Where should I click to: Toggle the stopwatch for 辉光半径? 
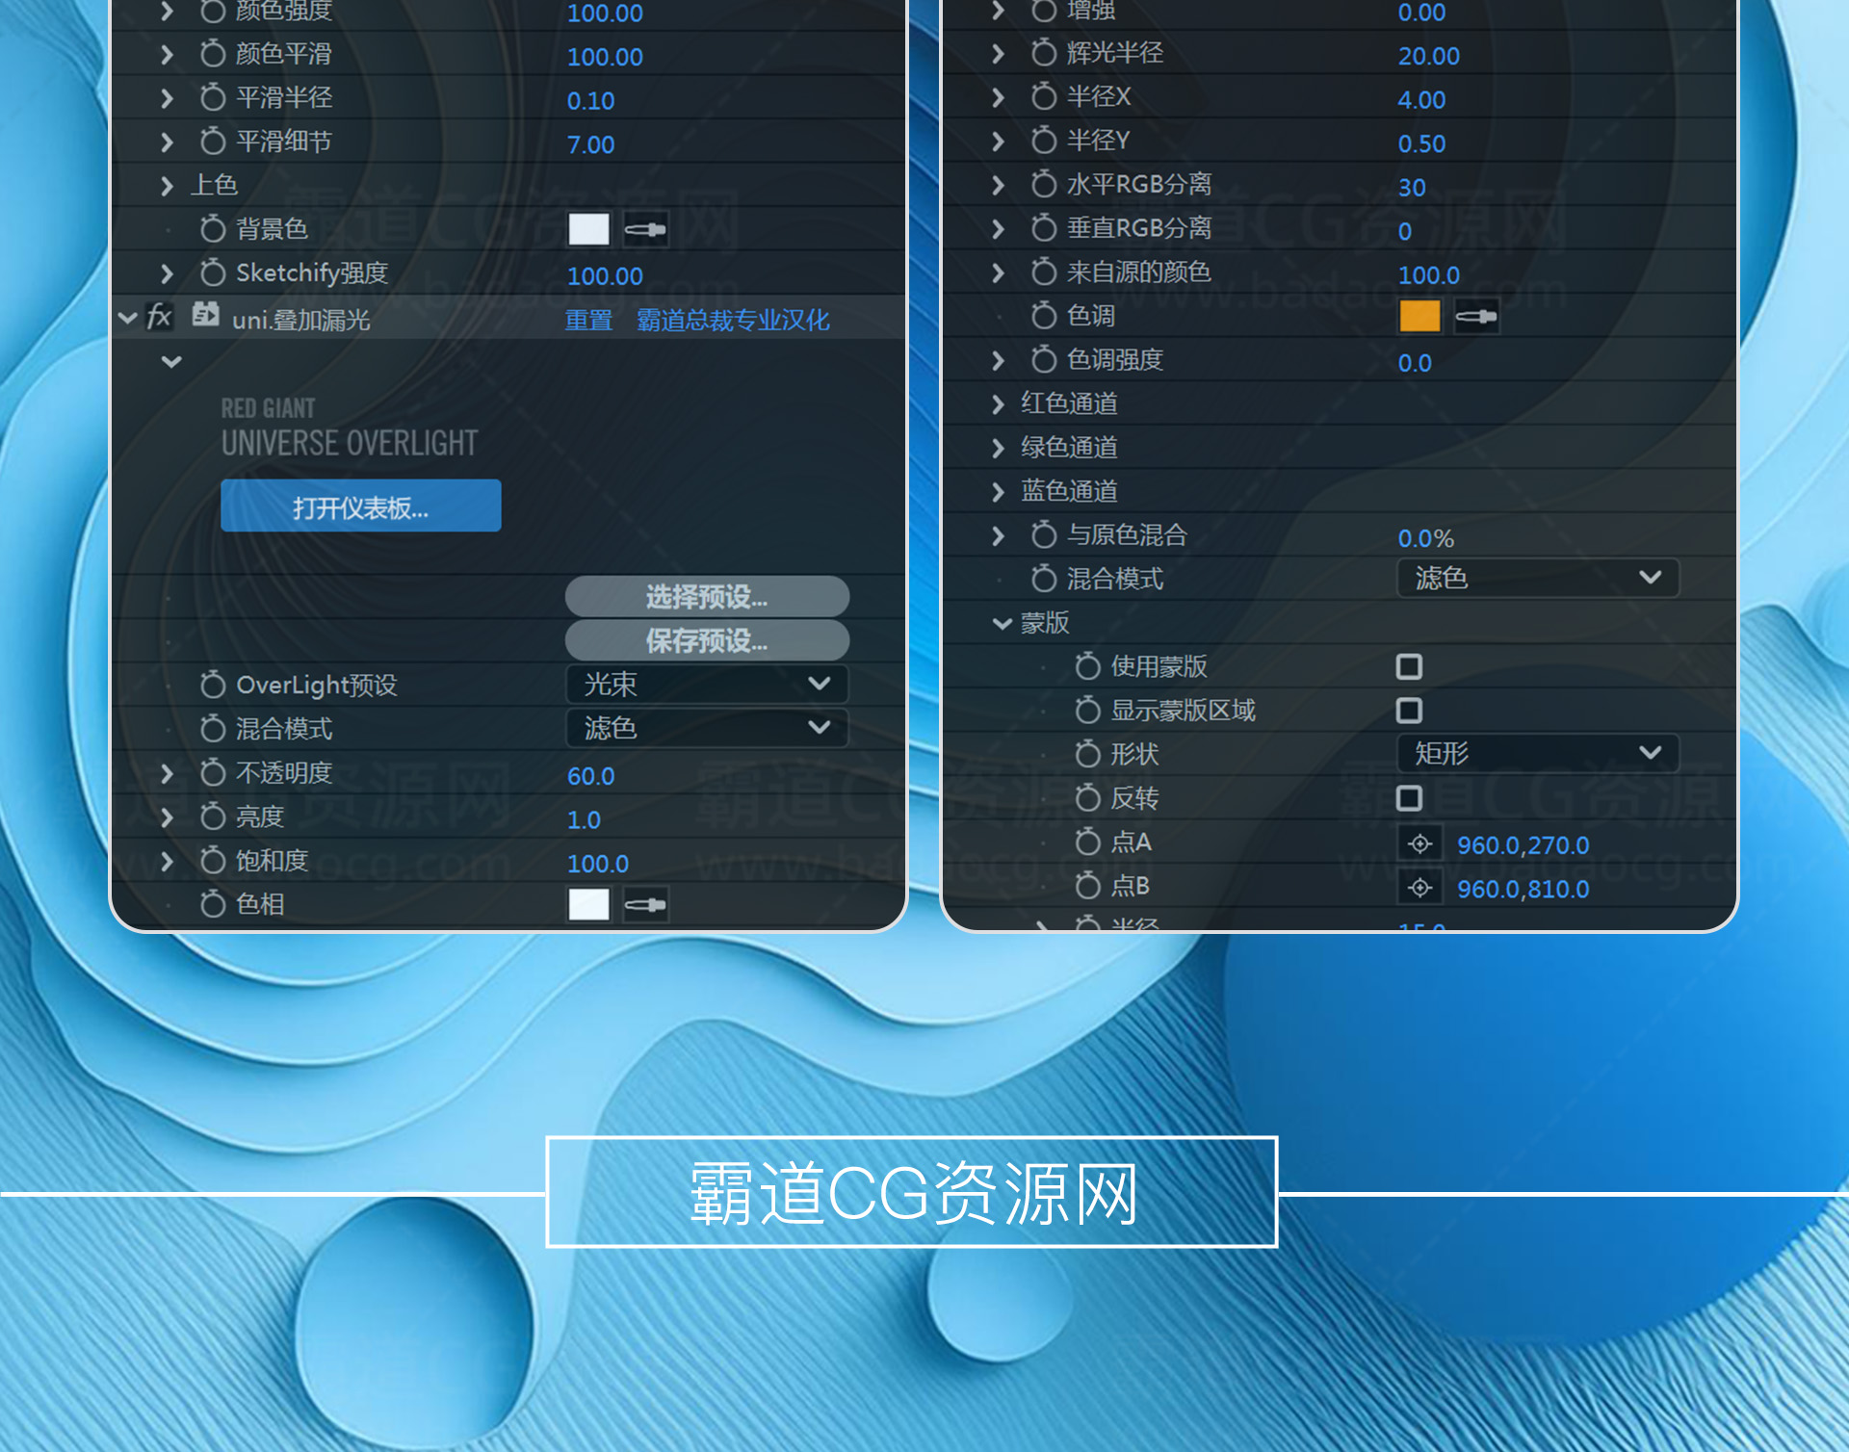(x=1044, y=53)
